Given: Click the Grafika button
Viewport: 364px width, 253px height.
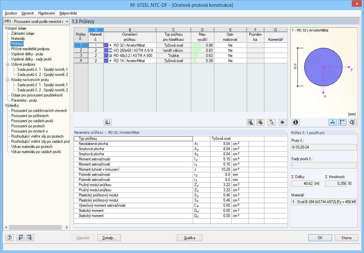Looking at the screenshot, I should pos(190,238).
